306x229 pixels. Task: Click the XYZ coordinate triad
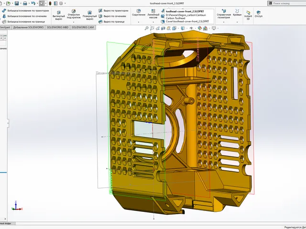17,206
